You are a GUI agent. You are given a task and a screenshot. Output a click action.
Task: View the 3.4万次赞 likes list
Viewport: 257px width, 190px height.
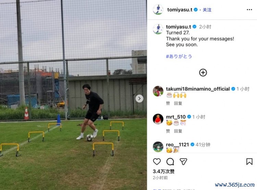point(163,171)
